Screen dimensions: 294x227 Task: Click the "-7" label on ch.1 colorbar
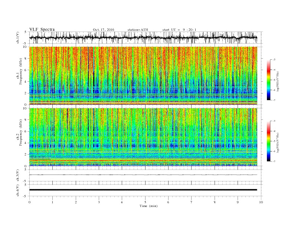[x=274, y=100]
